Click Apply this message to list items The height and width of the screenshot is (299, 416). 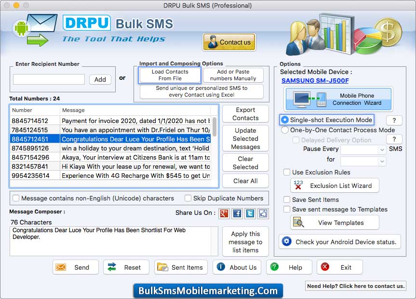pyautogui.click(x=245, y=242)
